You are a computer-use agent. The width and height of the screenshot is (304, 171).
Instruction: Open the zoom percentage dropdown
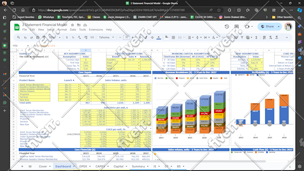pos(55,38)
